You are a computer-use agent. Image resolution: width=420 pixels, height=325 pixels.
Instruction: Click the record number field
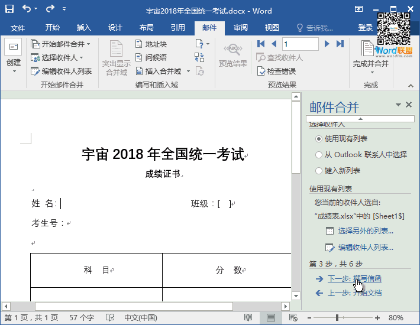301,44
